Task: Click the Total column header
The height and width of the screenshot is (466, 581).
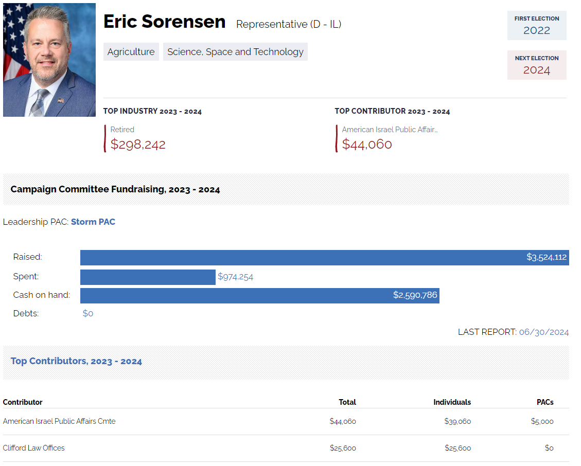Action: pyautogui.click(x=347, y=402)
